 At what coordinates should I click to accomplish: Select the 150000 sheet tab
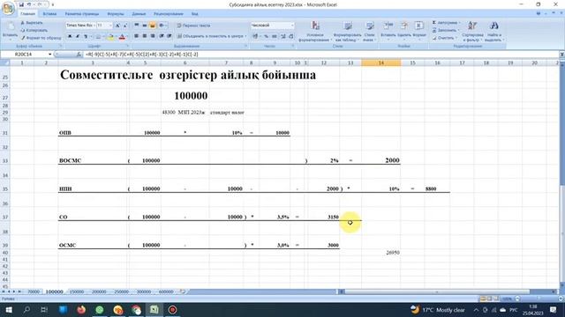point(77,291)
